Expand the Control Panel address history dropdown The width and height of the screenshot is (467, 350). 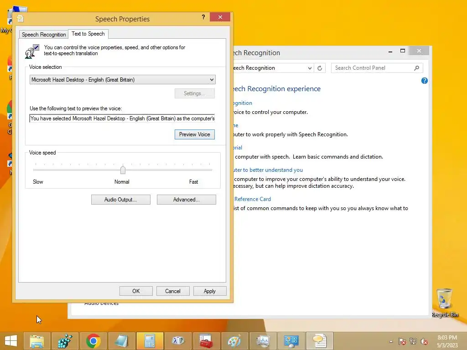(310, 68)
